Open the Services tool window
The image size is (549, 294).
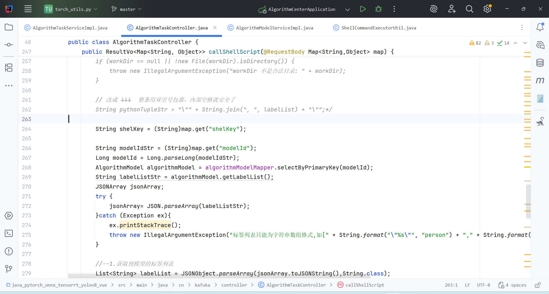pyautogui.click(x=9, y=215)
